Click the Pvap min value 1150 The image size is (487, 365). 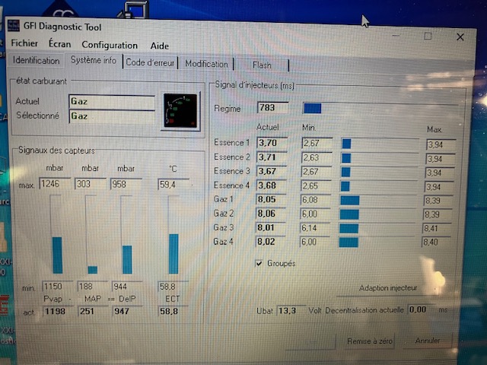click(x=57, y=286)
